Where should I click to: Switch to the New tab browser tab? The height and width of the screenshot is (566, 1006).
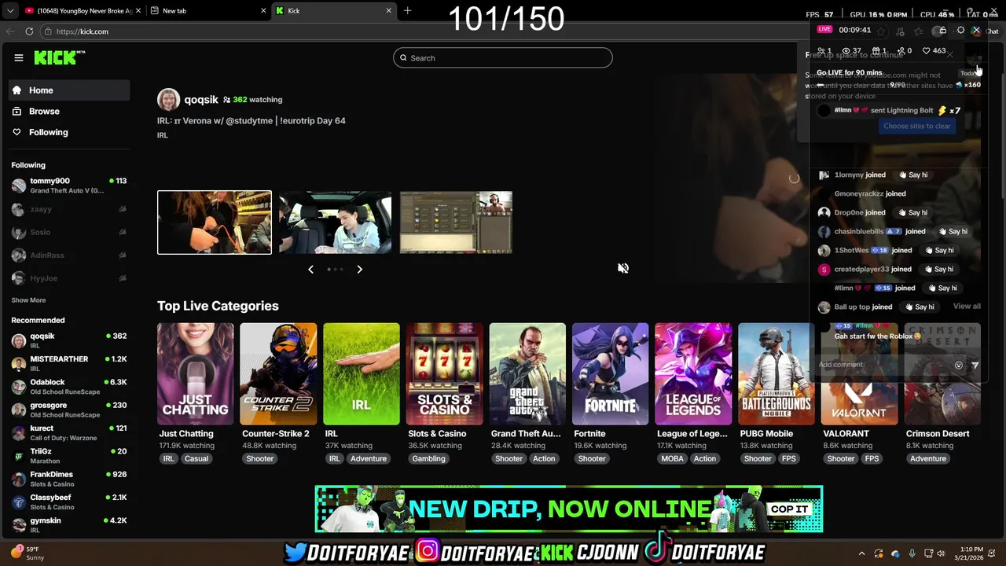207,11
